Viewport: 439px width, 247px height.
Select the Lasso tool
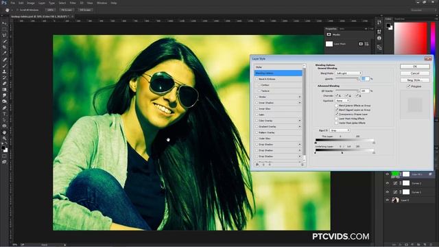4,35
